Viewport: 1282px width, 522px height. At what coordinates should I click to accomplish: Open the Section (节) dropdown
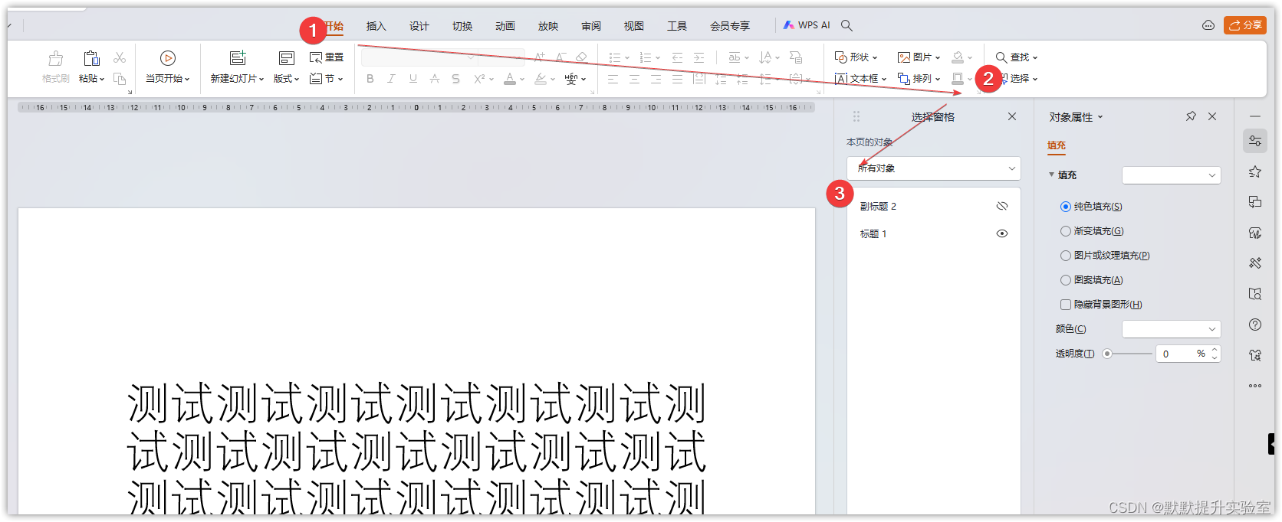tap(327, 79)
